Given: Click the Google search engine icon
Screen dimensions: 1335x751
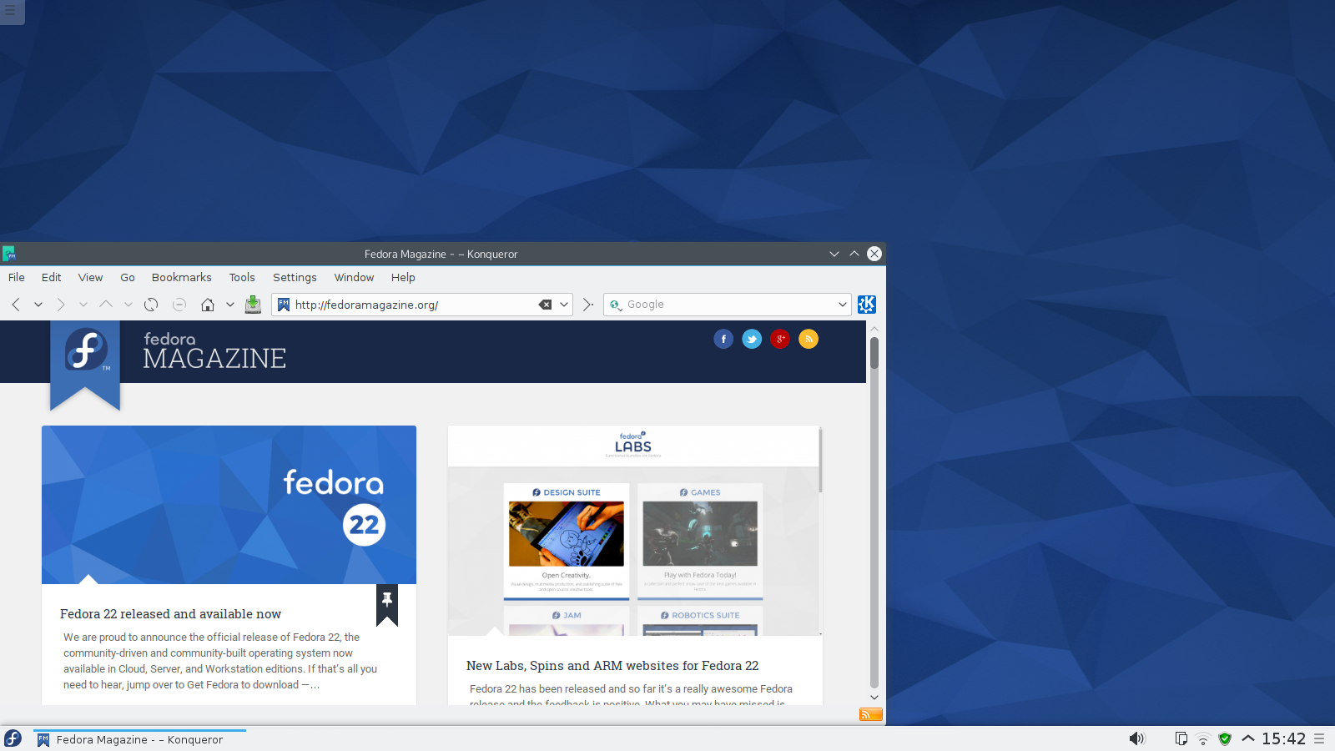Looking at the screenshot, I should pyautogui.click(x=616, y=305).
